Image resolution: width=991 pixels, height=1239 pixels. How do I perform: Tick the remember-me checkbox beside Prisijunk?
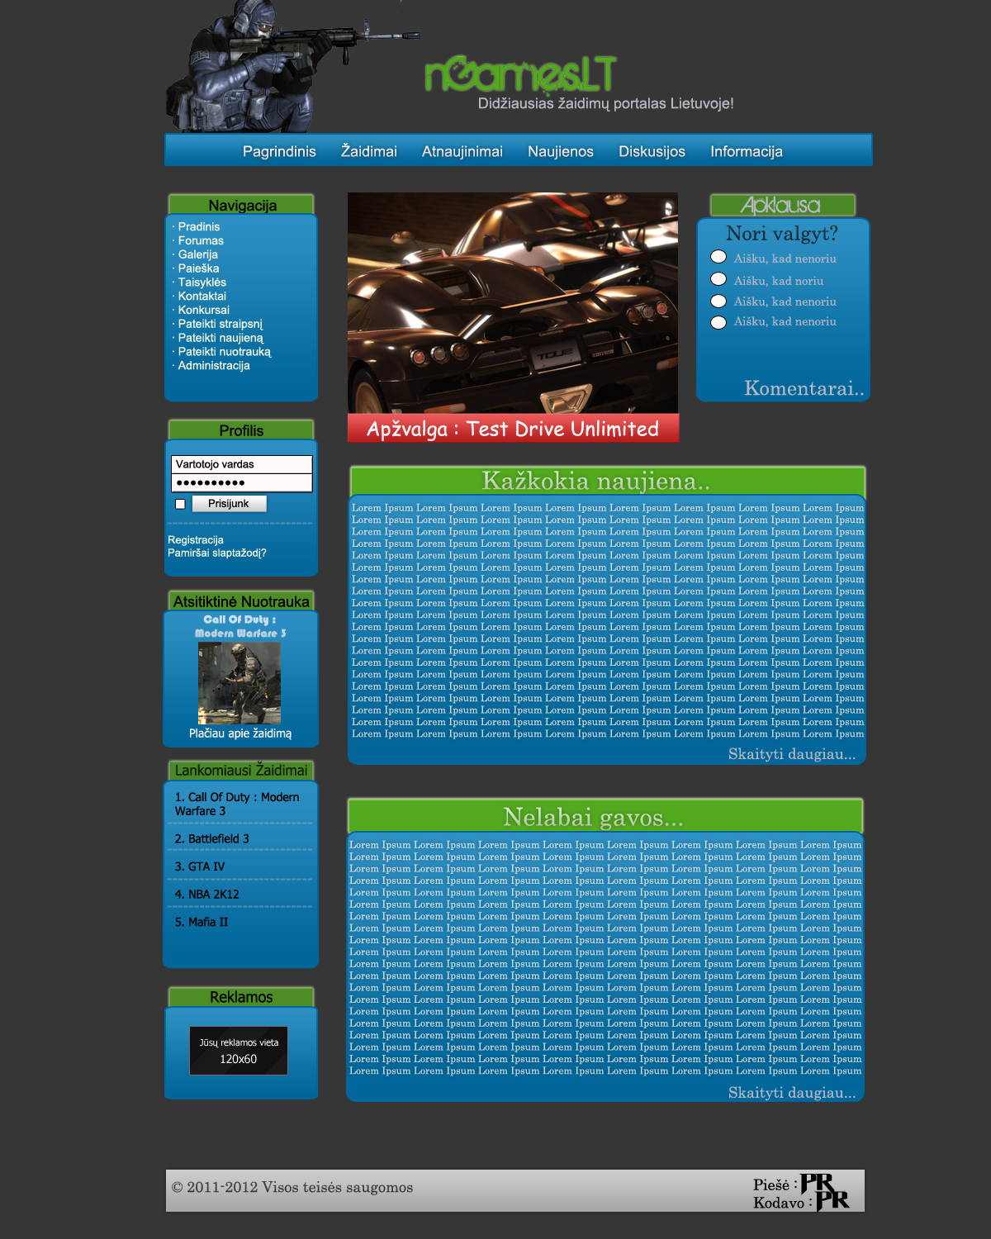[x=180, y=504]
